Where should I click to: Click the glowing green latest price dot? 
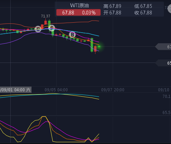point(99,46)
